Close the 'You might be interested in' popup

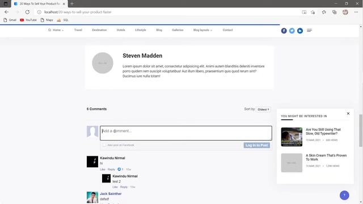(x=348, y=113)
